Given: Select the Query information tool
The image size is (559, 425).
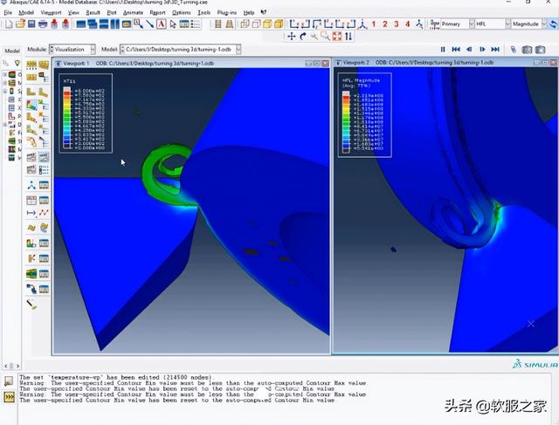Looking at the screenshot, I should pyautogui.click(x=138, y=24).
